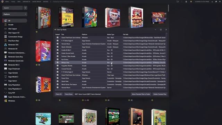This screenshot has height=125, width=222.
Task: Click the Search input field
Action: [x=12, y=8]
